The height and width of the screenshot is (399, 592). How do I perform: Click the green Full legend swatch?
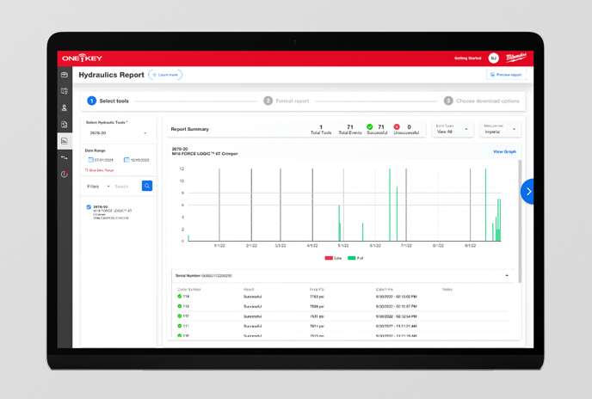pyautogui.click(x=351, y=258)
